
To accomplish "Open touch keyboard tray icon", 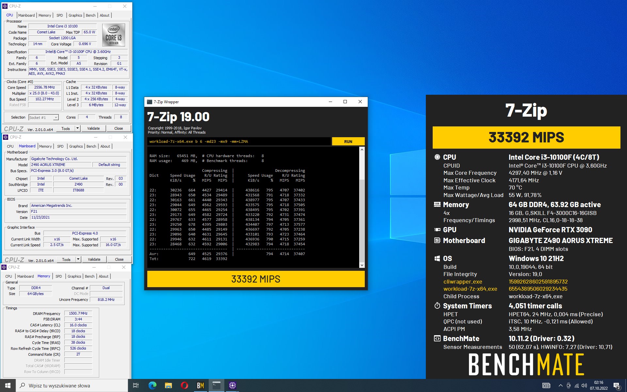I will (546, 385).
